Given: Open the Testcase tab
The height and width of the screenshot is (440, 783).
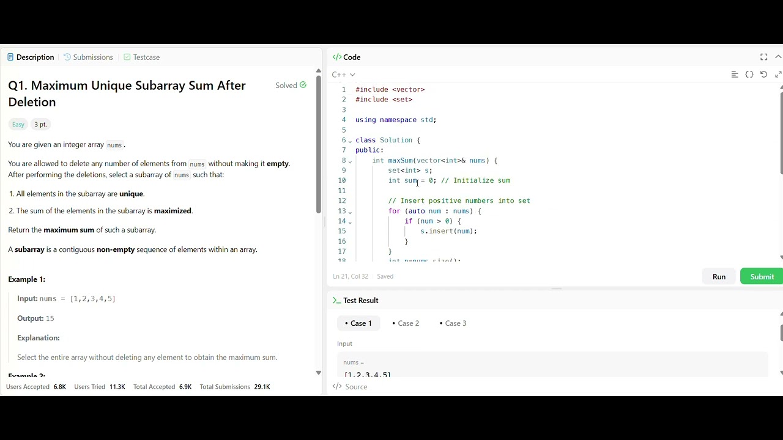Looking at the screenshot, I should 141,57.
